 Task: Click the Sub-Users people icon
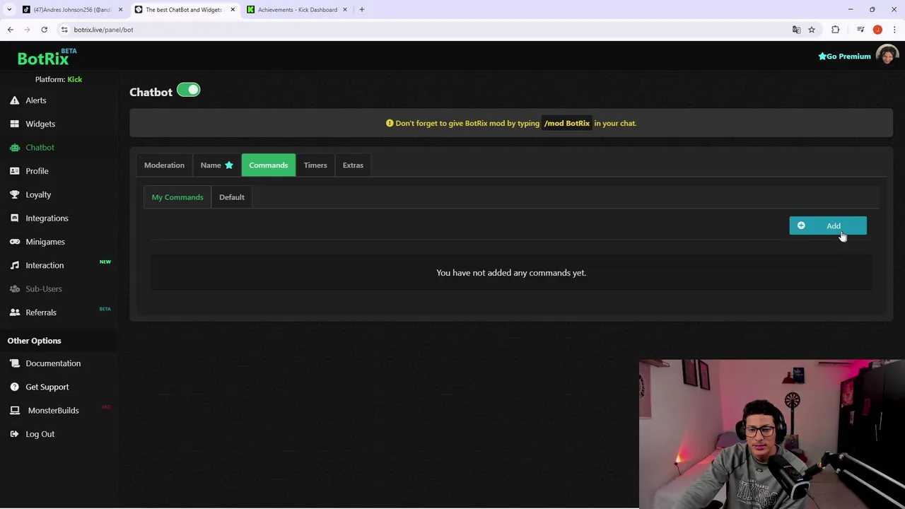click(14, 288)
